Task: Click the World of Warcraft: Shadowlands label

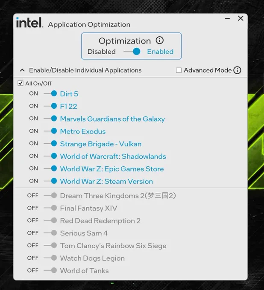Action: click(113, 157)
